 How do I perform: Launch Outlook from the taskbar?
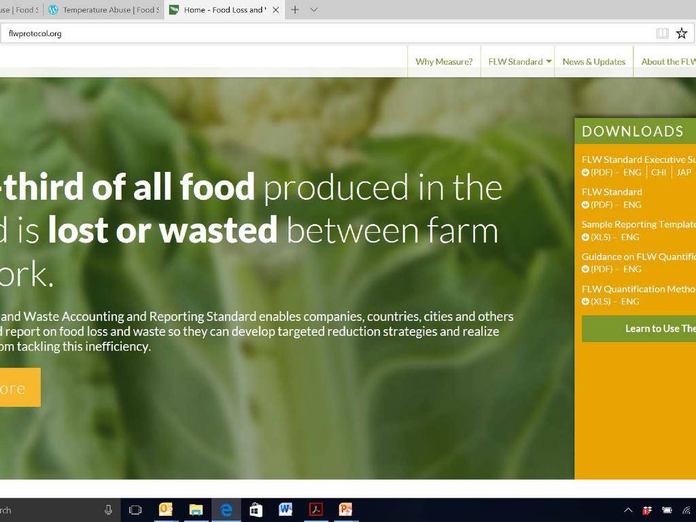pyautogui.click(x=165, y=510)
